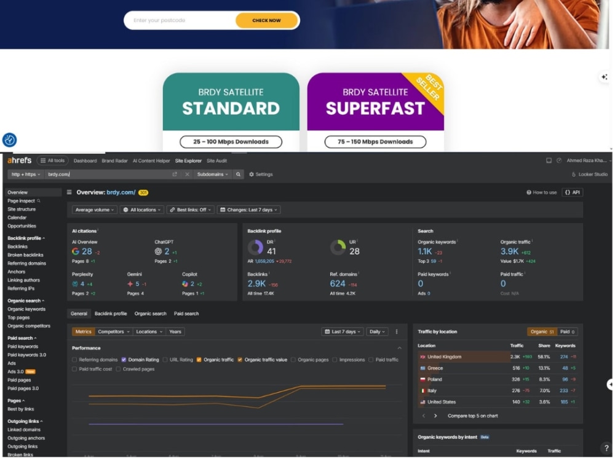This screenshot has width=615, height=461.
Task: Click the DR donut chart icon
Action: [x=255, y=247]
